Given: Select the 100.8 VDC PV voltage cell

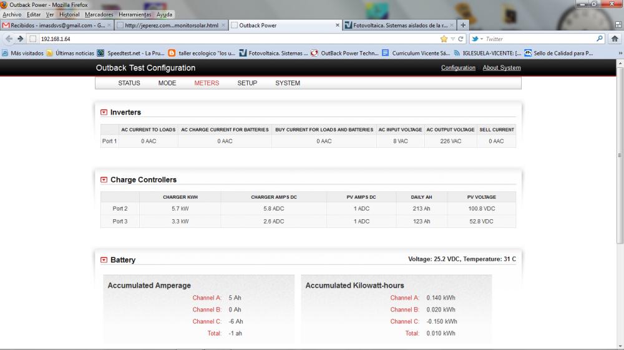Looking at the screenshot, I should (x=481, y=209).
